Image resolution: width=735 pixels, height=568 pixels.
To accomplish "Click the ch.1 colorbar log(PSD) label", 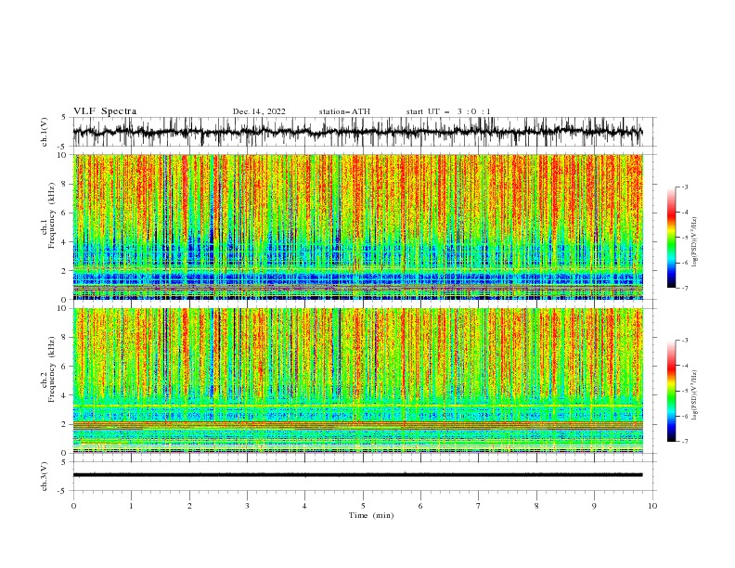I will click(x=695, y=242).
